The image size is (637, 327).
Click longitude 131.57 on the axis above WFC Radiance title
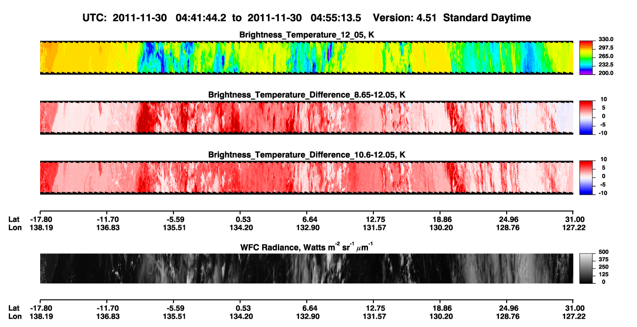pyautogui.click(x=373, y=227)
